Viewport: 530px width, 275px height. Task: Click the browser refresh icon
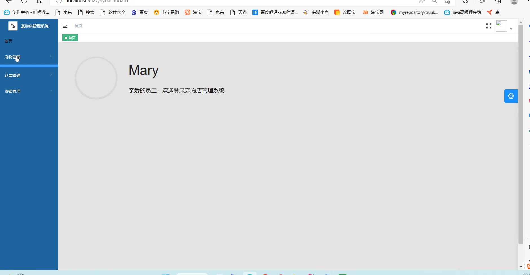pyautogui.click(x=24, y=1)
